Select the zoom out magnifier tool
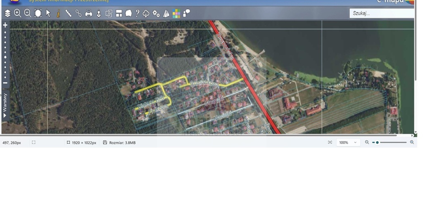Image resolution: width=423 pixels, height=222 pixels. (x=28, y=13)
